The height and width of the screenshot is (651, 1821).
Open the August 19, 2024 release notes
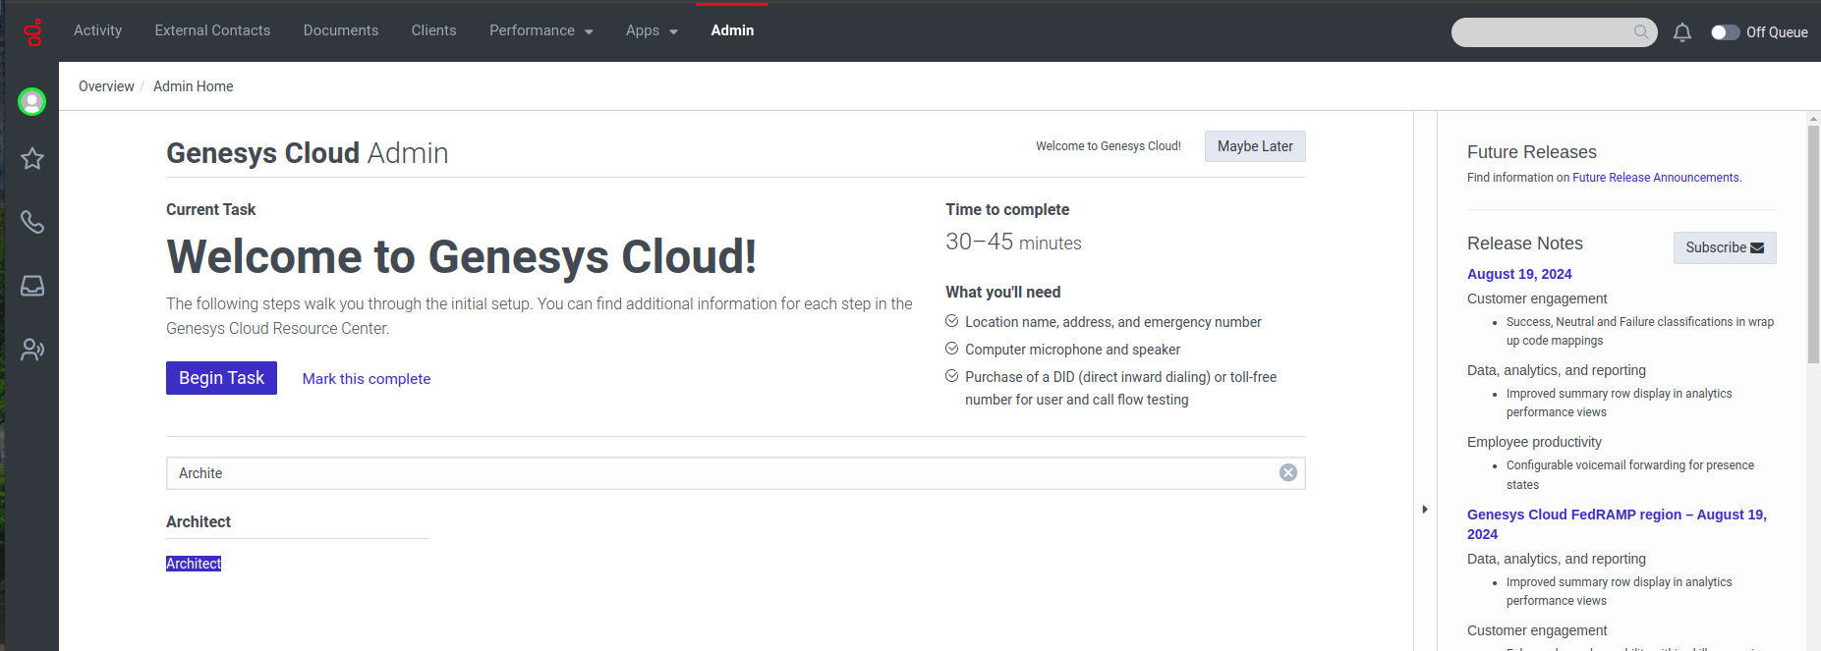[1519, 274]
